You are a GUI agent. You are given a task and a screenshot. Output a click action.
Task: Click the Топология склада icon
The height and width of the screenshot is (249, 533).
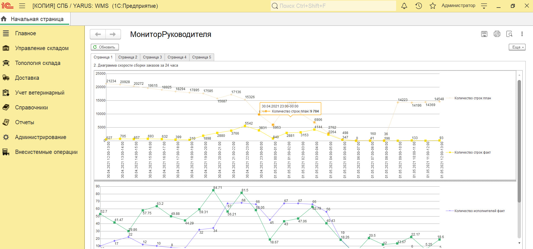[6, 63]
